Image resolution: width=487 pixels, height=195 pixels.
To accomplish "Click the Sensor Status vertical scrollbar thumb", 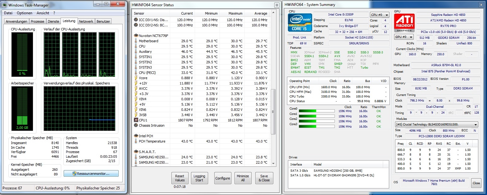I will click(x=273, y=112).
